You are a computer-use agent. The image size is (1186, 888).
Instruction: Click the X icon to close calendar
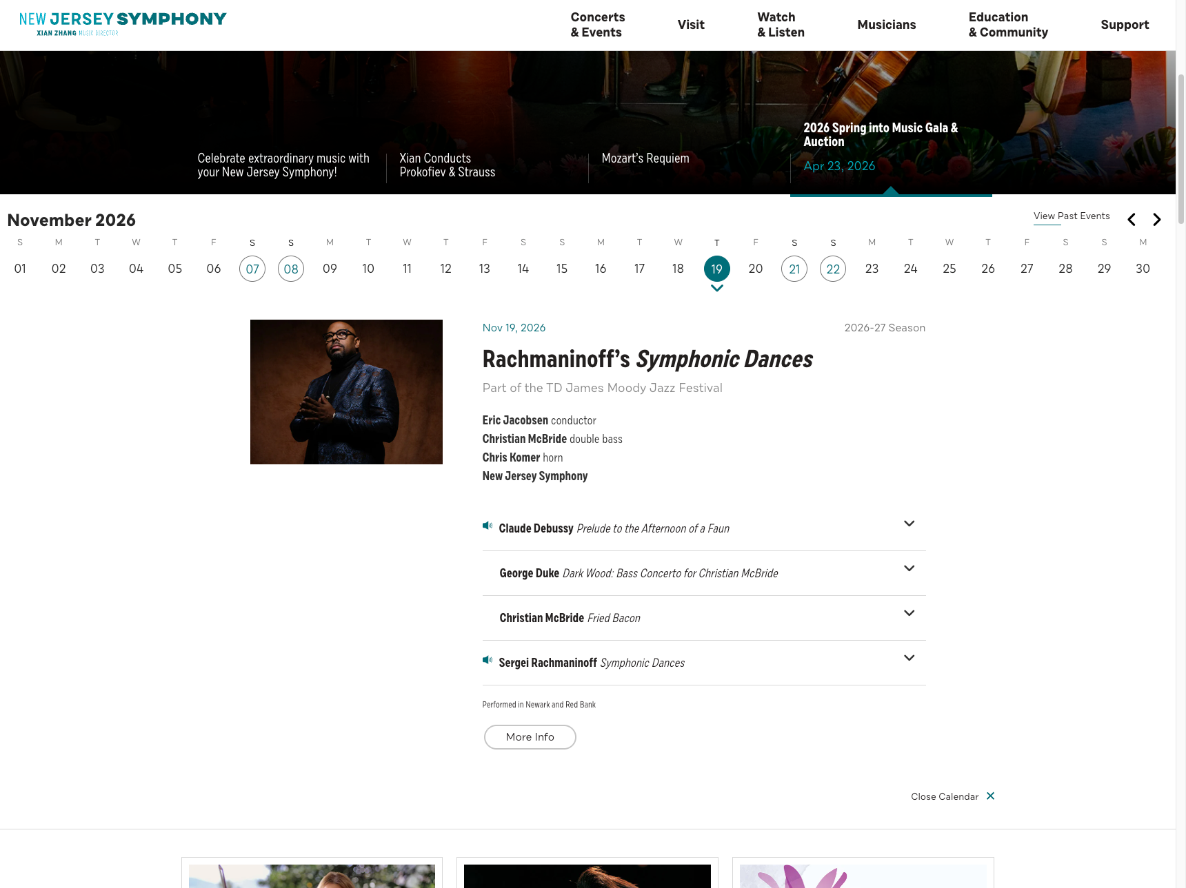990,796
